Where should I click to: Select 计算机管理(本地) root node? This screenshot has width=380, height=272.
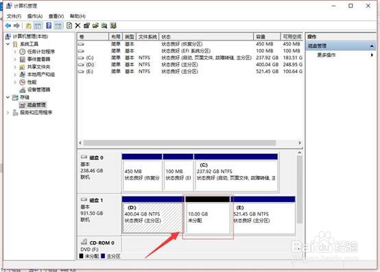(x=30, y=36)
